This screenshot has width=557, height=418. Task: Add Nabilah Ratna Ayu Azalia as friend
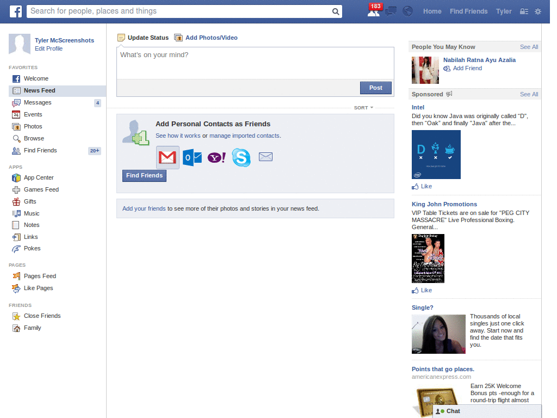coord(463,68)
